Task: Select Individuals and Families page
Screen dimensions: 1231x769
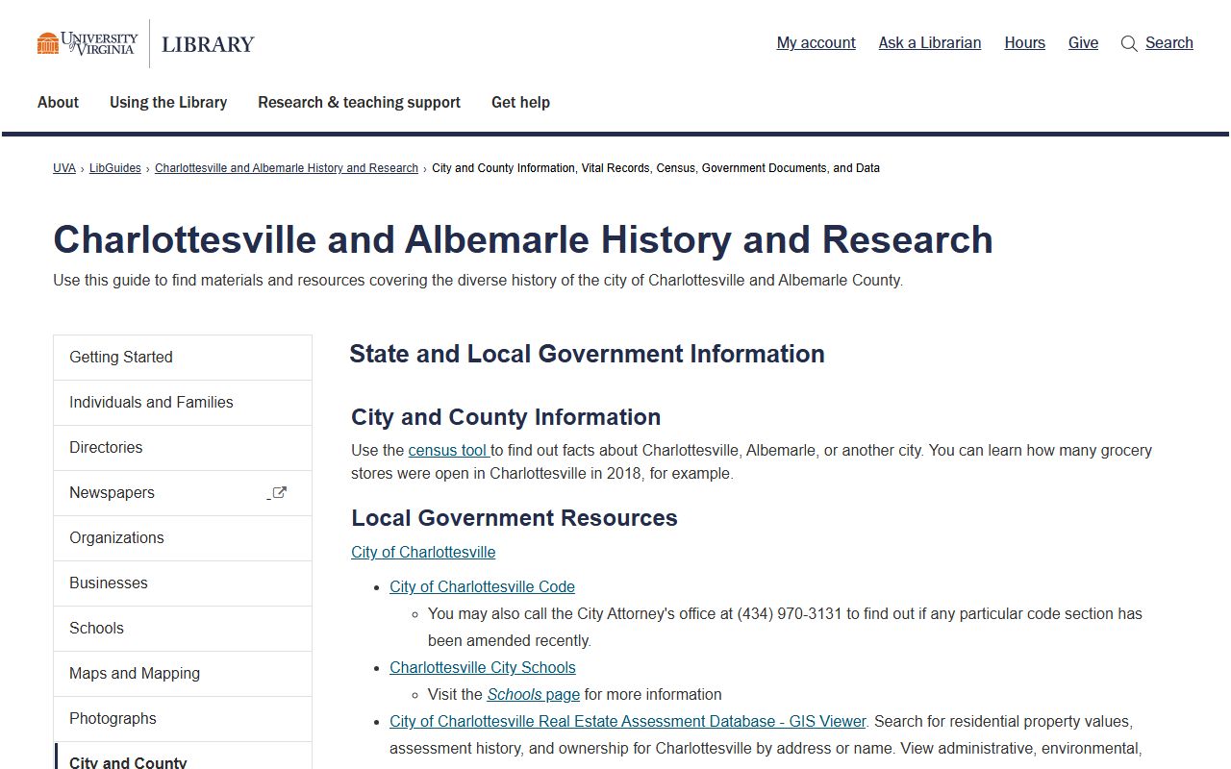Action: [183, 403]
